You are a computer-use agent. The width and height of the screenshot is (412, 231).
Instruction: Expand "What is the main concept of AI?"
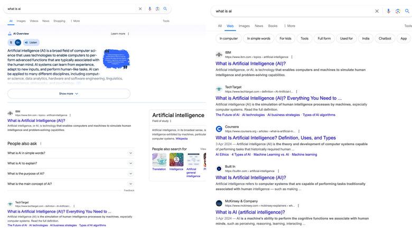click(71, 184)
